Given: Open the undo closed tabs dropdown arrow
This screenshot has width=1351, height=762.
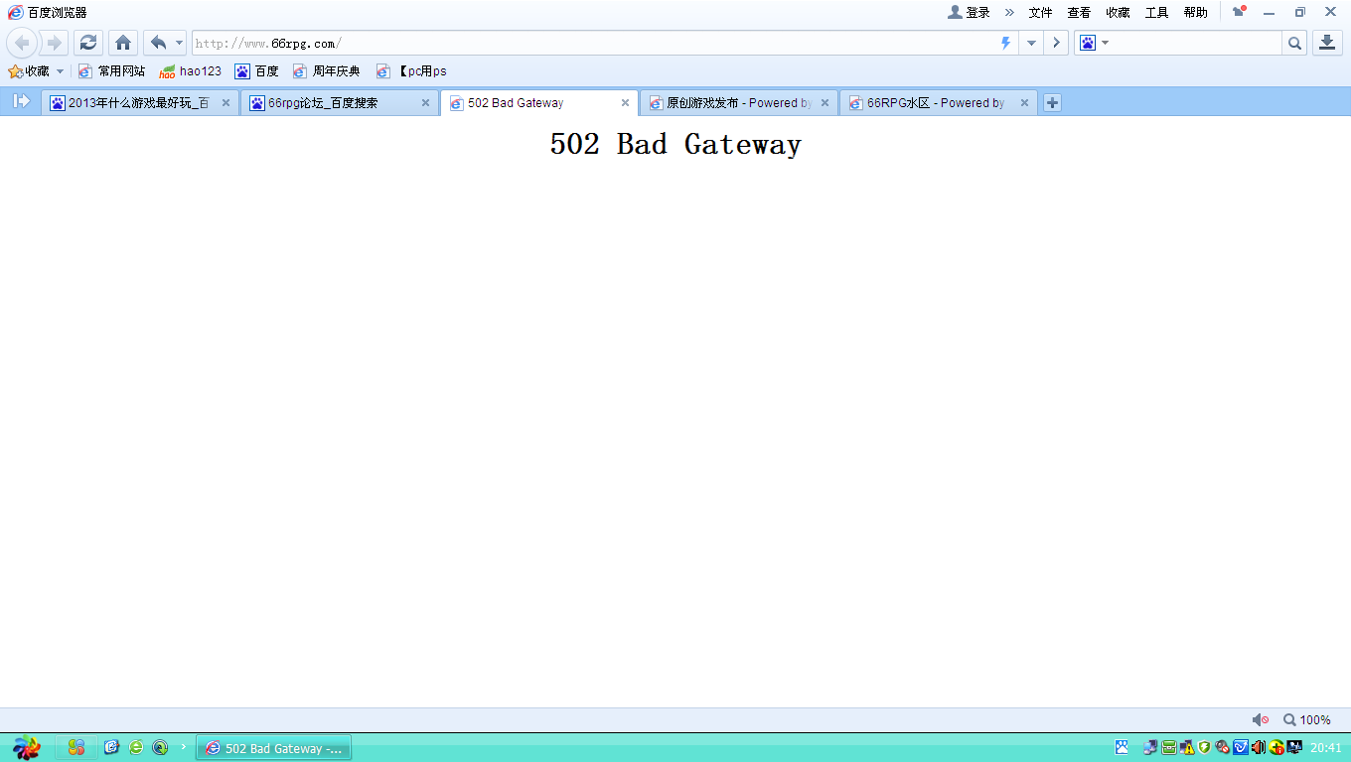Looking at the screenshot, I should 180,43.
